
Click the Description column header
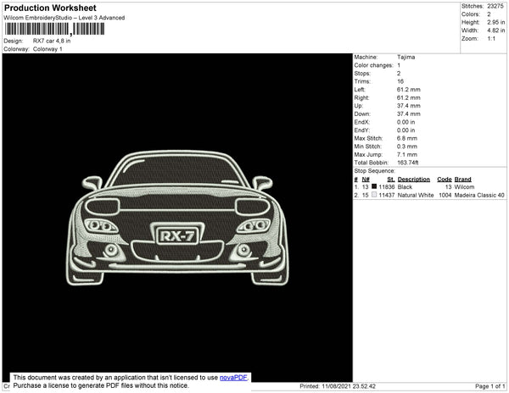click(x=414, y=179)
